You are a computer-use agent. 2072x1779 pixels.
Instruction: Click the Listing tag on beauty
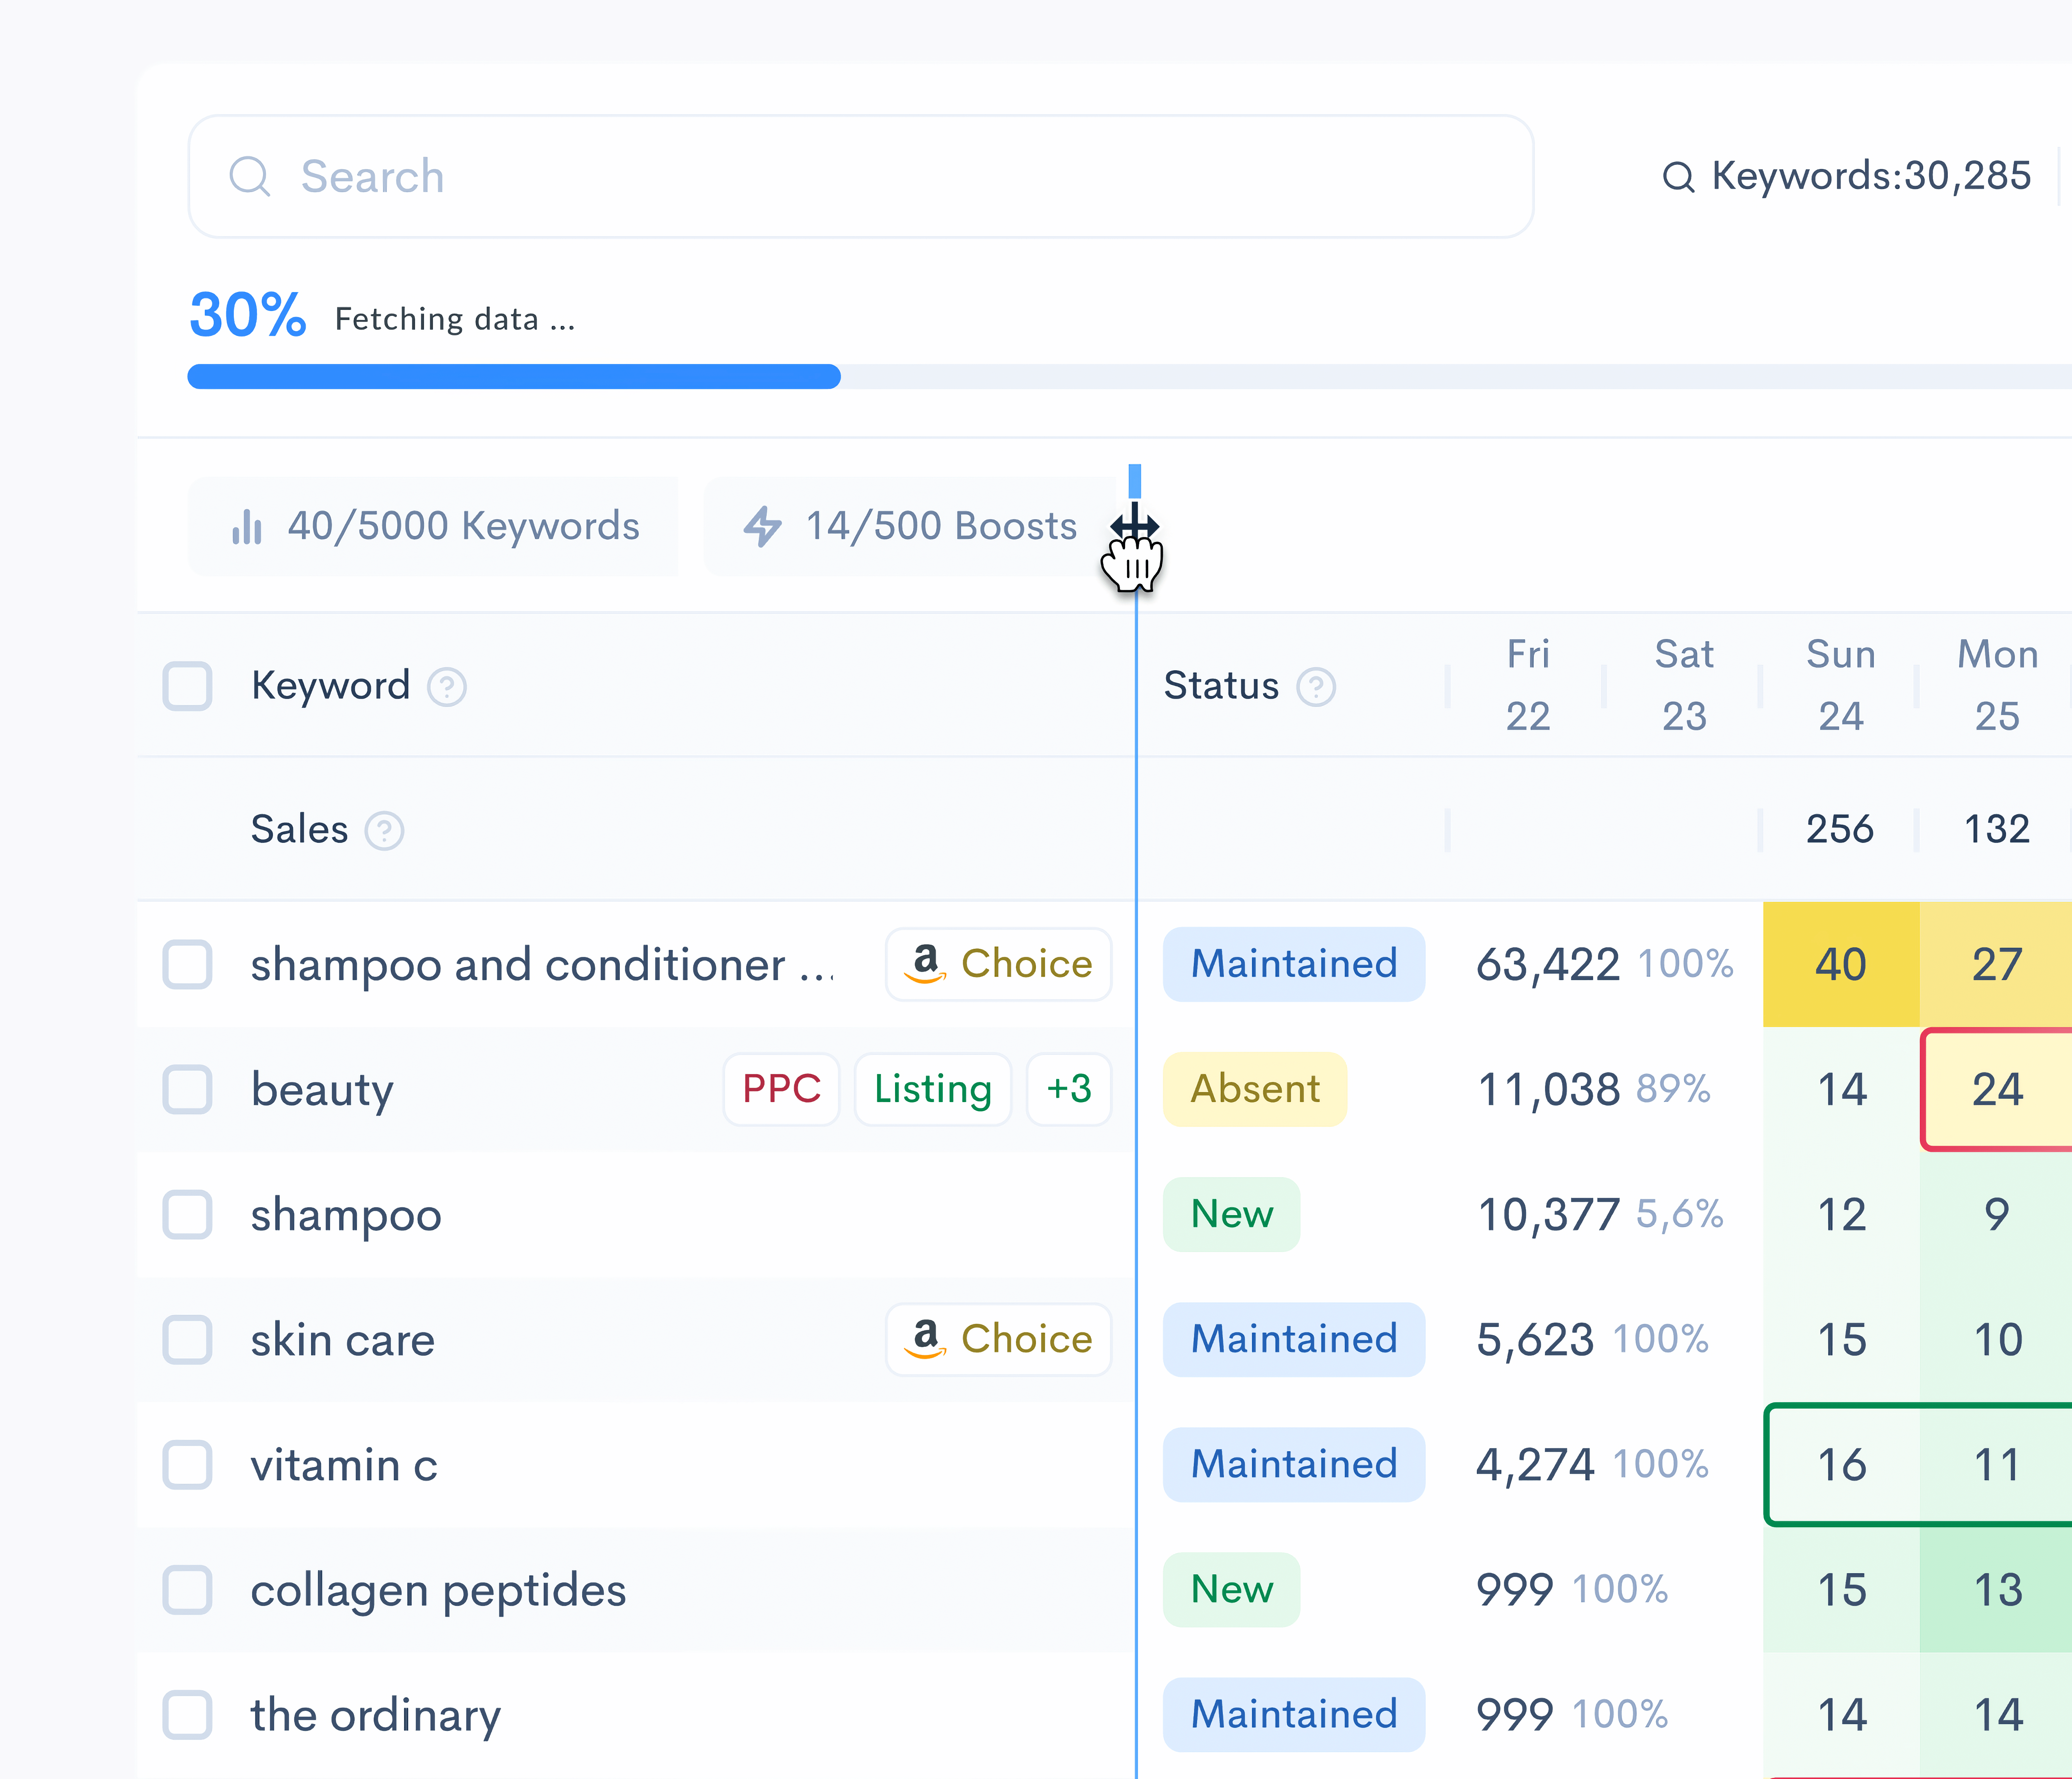[932, 1089]
